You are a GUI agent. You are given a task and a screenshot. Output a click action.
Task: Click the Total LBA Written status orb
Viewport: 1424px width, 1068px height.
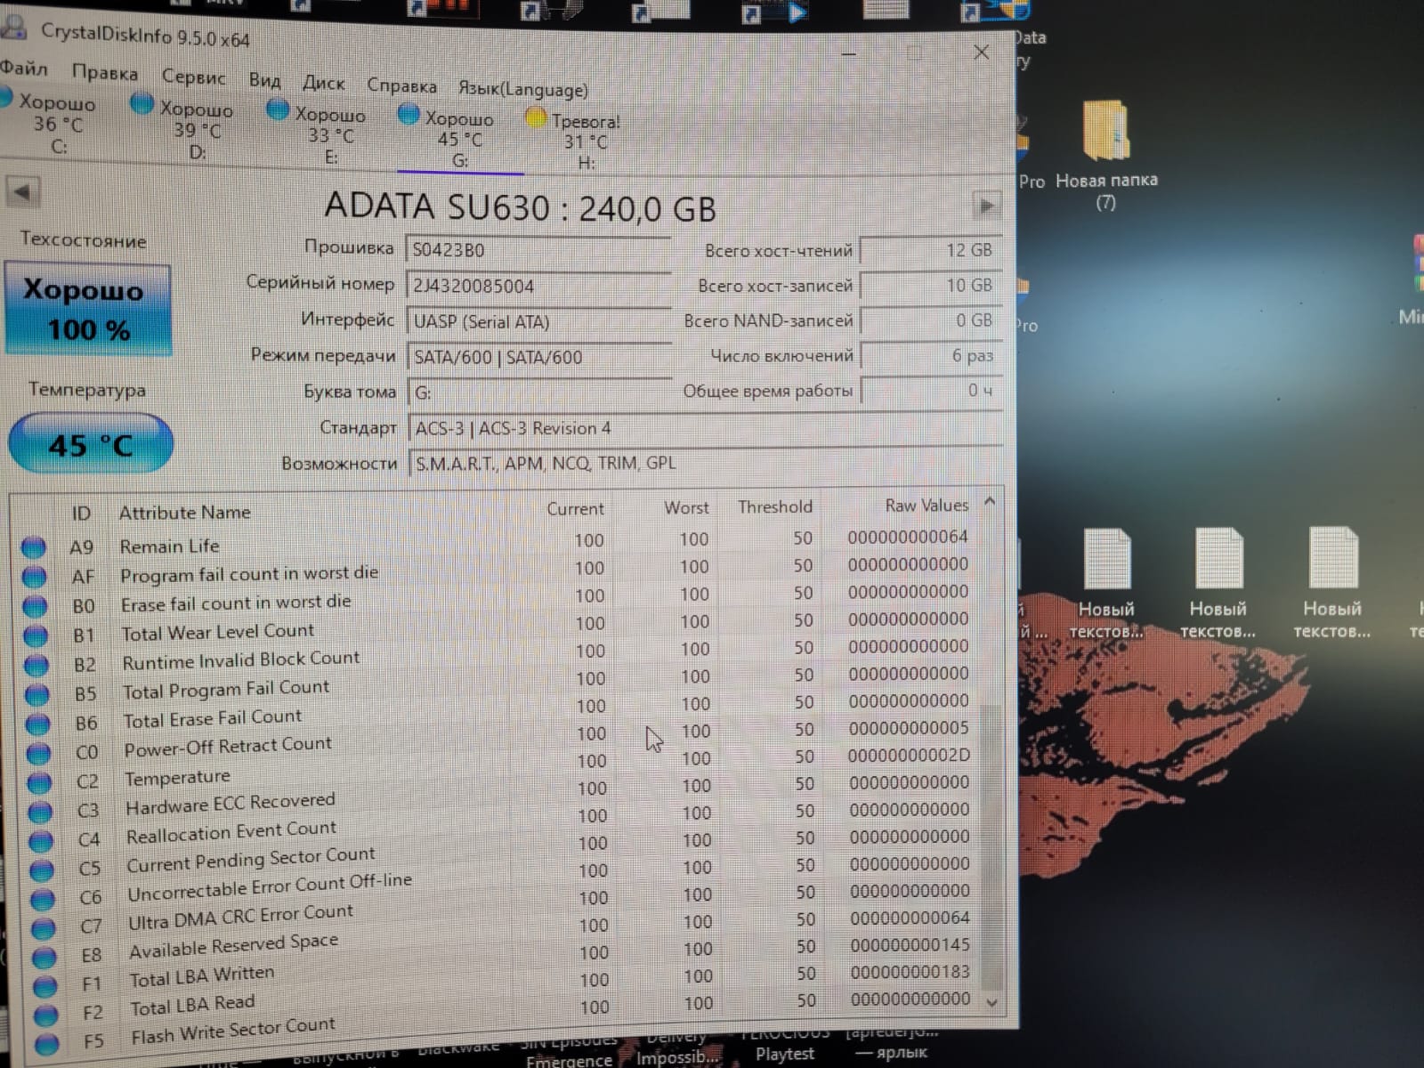point(46,986)
